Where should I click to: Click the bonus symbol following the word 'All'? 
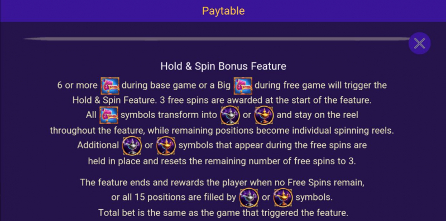tap(109, 115)
